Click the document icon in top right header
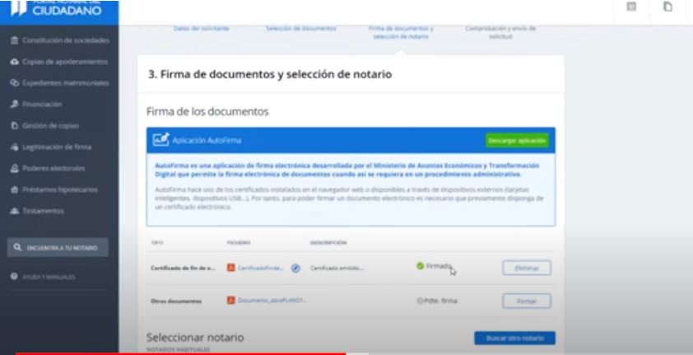The image size is (693, 355). [667, 7]
